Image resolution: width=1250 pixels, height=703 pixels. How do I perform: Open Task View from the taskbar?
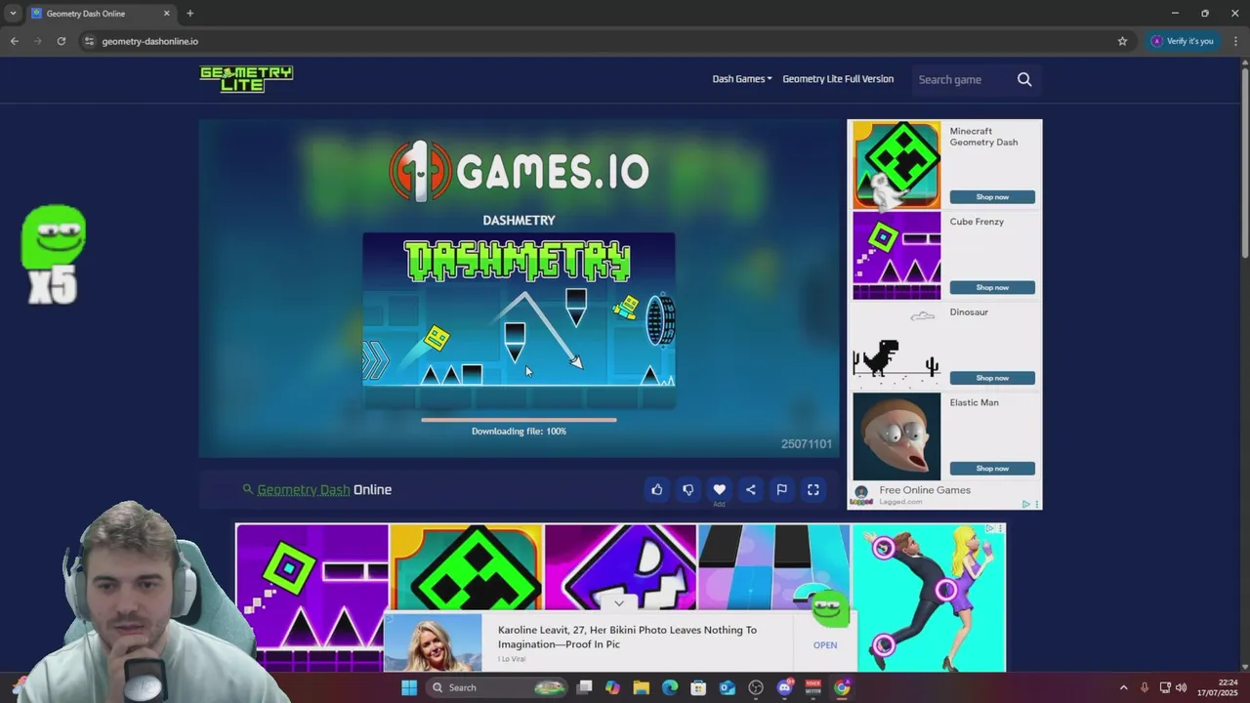click(584, 687)
